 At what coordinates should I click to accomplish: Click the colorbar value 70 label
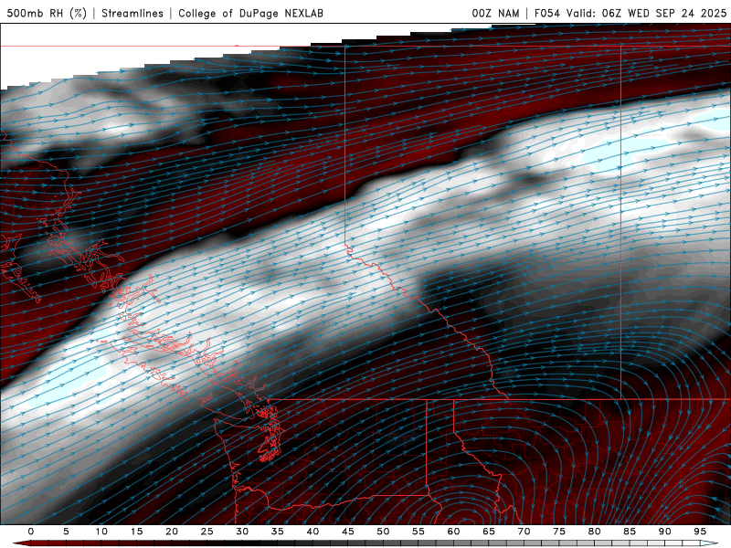tap(524, 532)
